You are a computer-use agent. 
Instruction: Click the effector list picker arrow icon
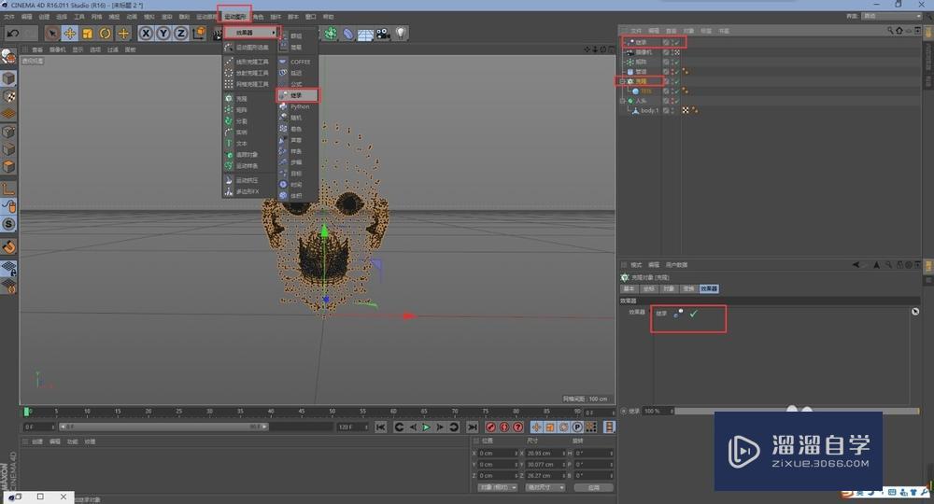915,311
